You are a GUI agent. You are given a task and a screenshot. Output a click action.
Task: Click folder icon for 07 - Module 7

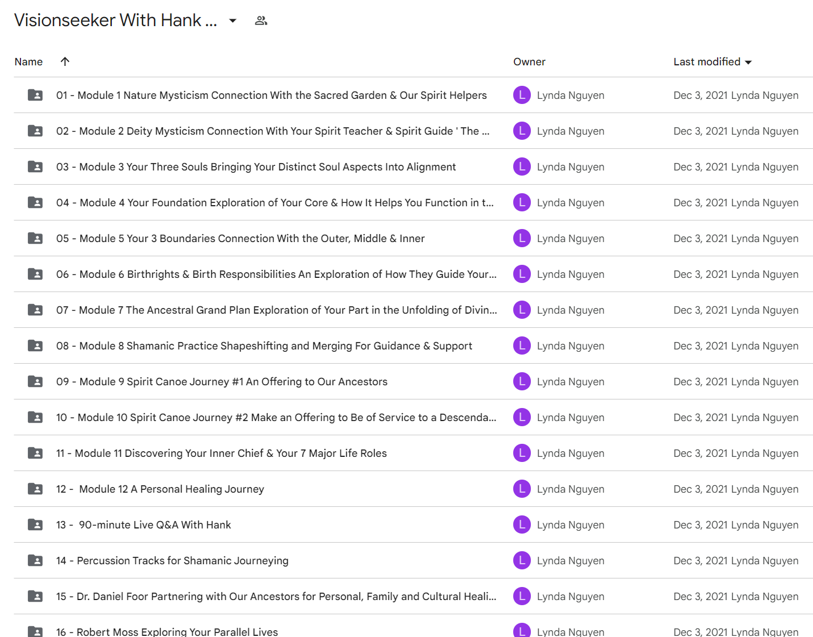click(35, 310)
